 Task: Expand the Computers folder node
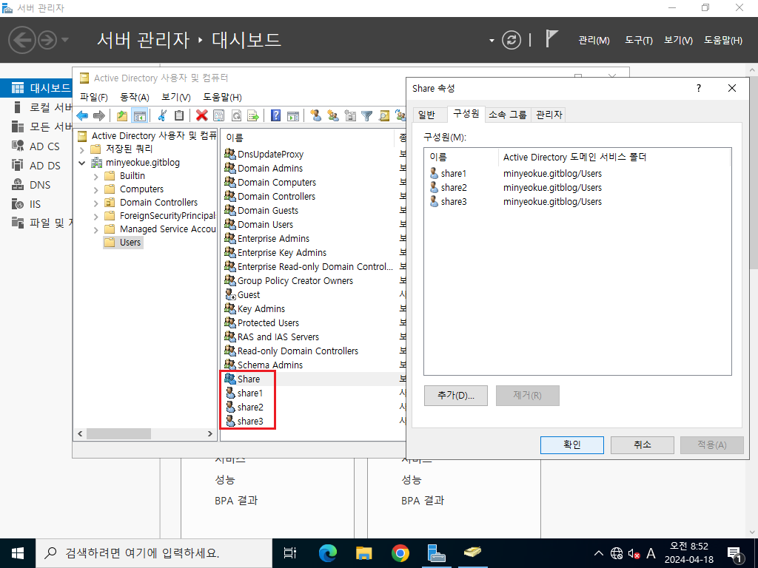tap(95, 190)
